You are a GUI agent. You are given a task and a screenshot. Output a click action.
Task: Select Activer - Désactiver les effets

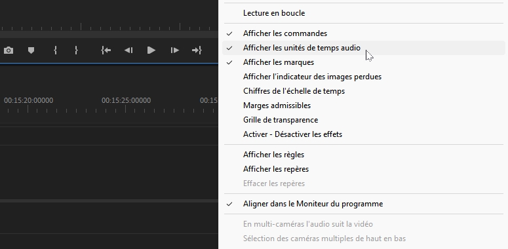(364, 134)
